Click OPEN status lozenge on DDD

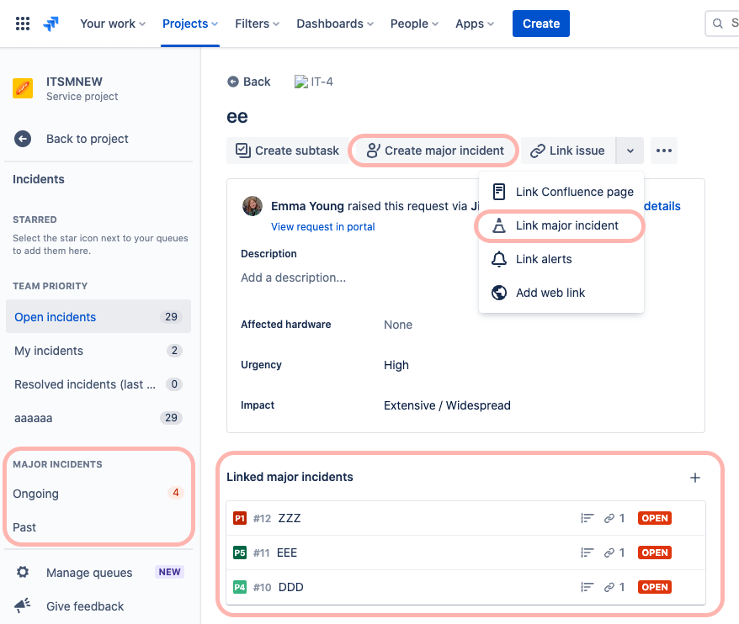pos(654,587)
